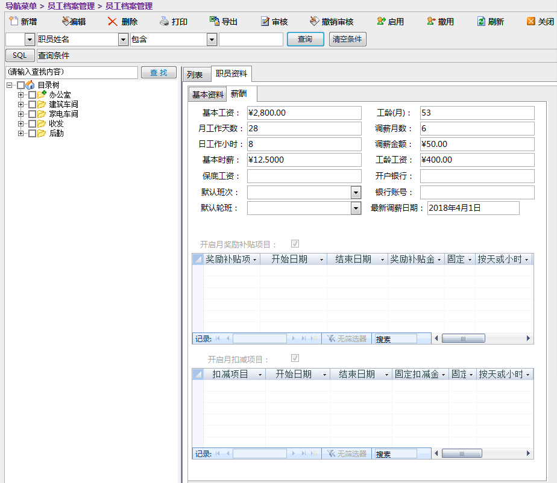The image size is (557, 483).
Task: Switch to the 列表 tab
Action: tap(197, 75)
